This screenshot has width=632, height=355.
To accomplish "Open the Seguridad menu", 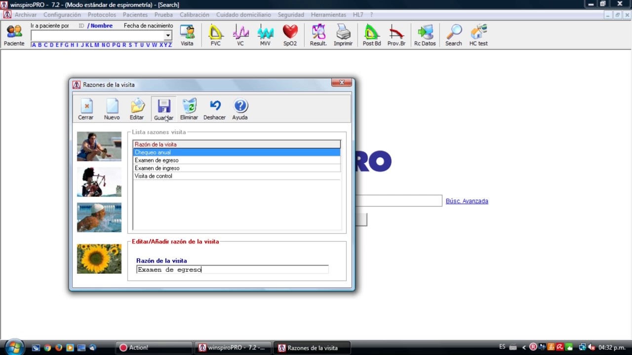I will [291, 15].
